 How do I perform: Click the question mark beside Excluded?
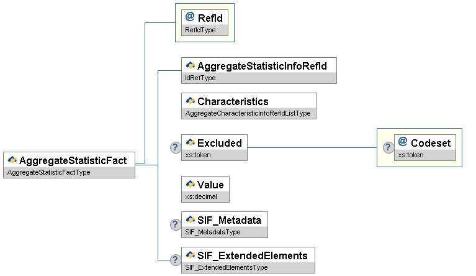coord(176,147)
